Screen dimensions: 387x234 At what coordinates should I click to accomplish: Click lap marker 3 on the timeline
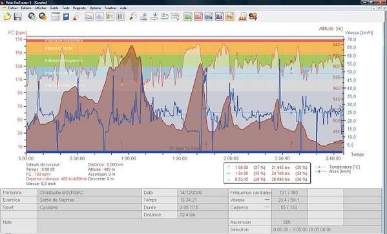291,143
